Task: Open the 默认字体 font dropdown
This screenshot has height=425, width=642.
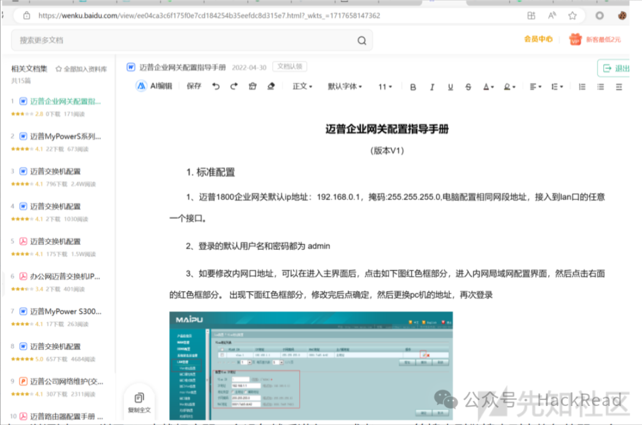Action: pos(345,86)
